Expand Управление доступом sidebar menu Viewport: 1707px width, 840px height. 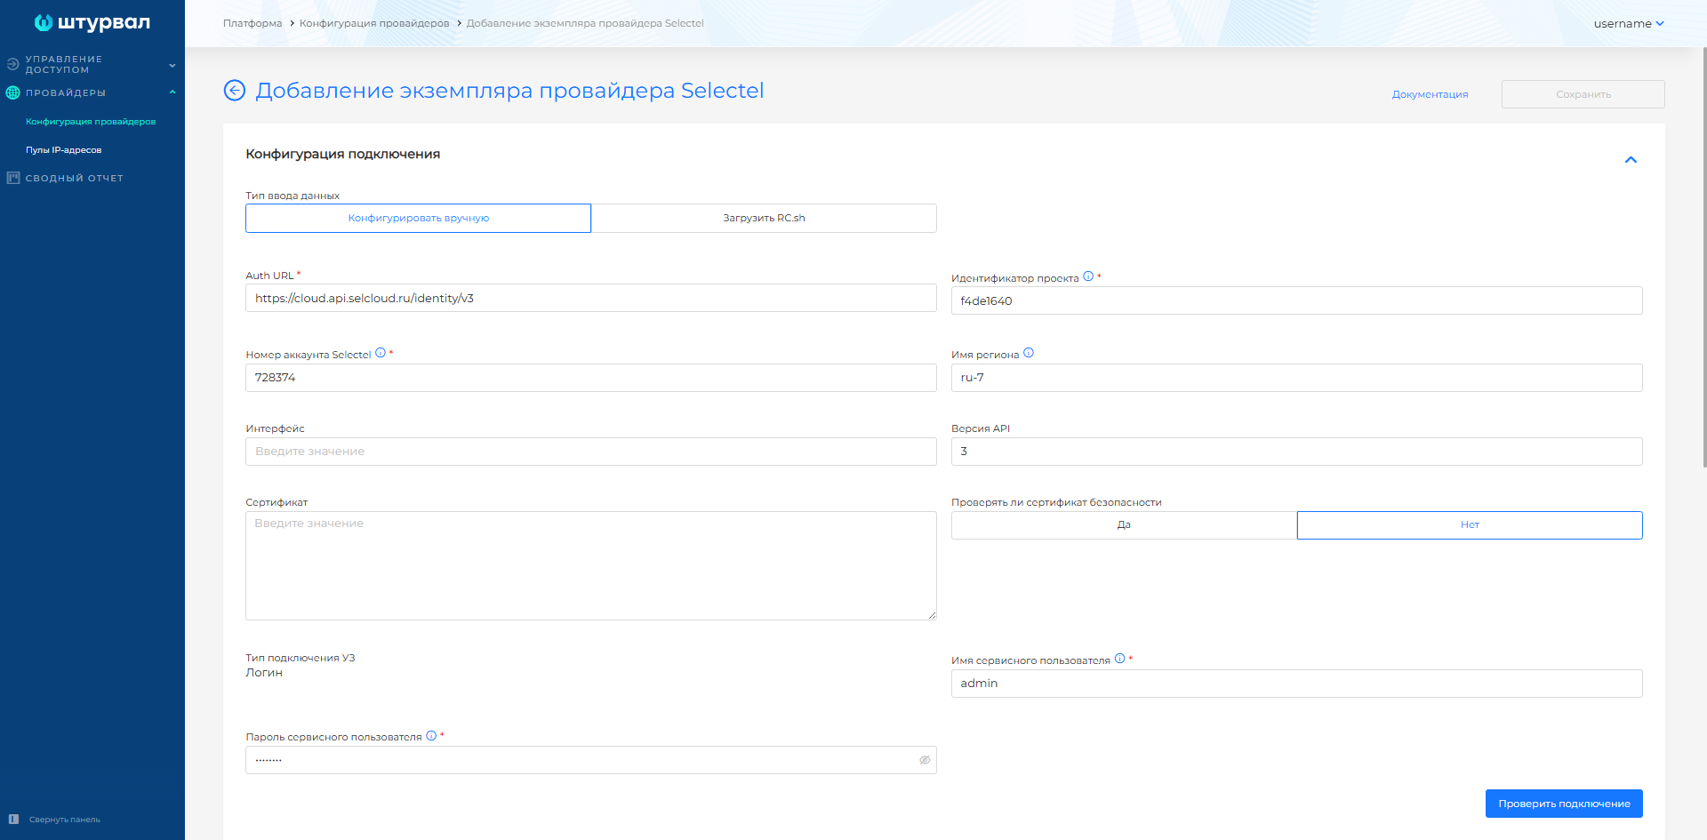coord(172,65)
